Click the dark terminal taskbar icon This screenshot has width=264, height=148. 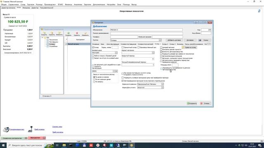click(71, 145)
